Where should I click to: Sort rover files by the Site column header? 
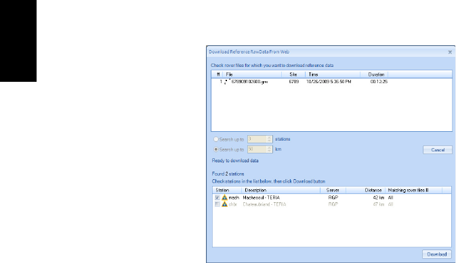tap(293, 74)
